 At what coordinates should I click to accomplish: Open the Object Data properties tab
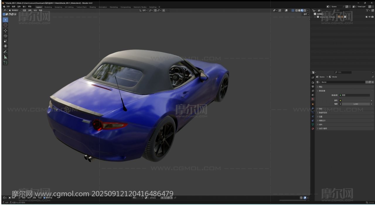coord(313,125)
